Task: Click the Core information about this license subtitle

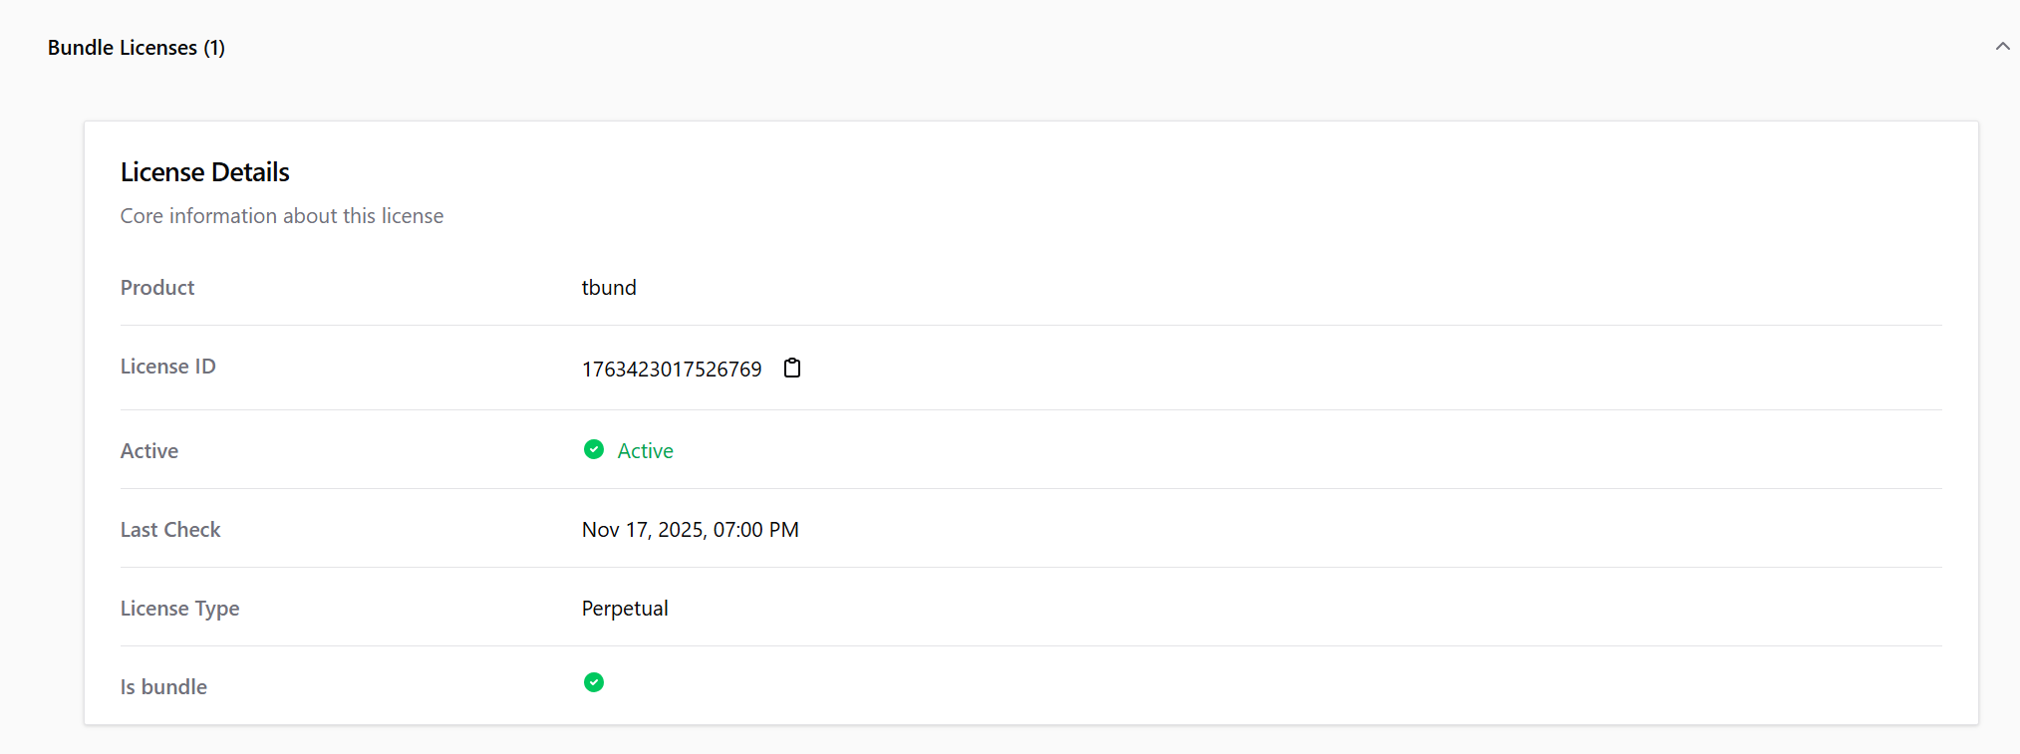Action: (x=281, y=216)
